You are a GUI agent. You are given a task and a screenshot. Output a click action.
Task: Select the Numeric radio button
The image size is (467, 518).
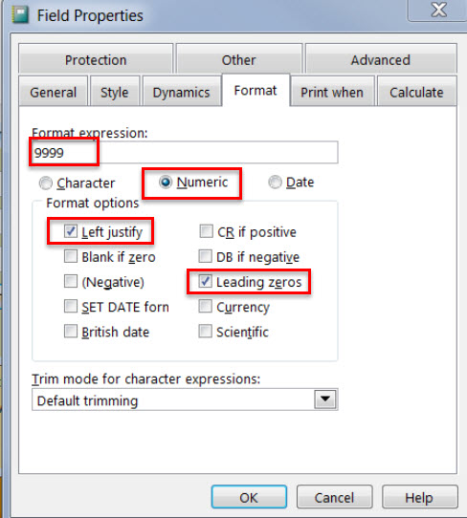(166, 182)
